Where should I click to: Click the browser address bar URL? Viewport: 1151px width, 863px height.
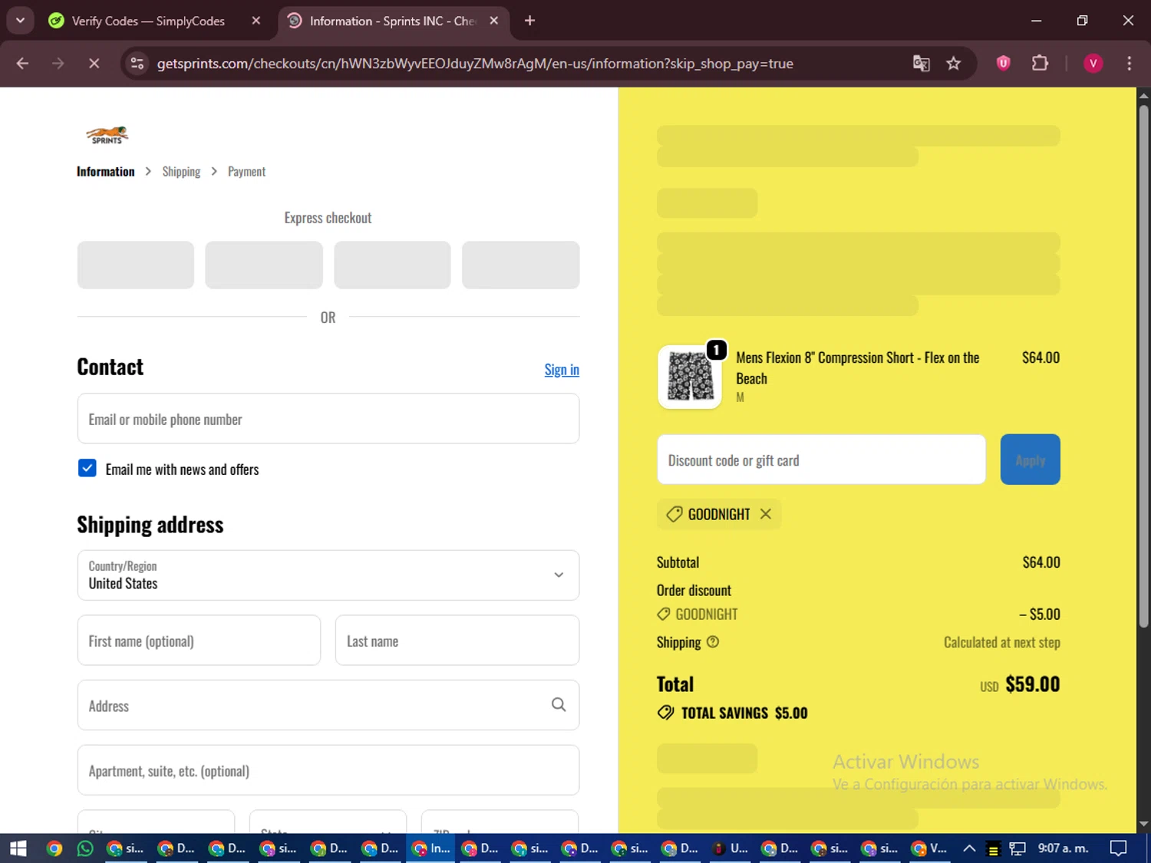475,64
